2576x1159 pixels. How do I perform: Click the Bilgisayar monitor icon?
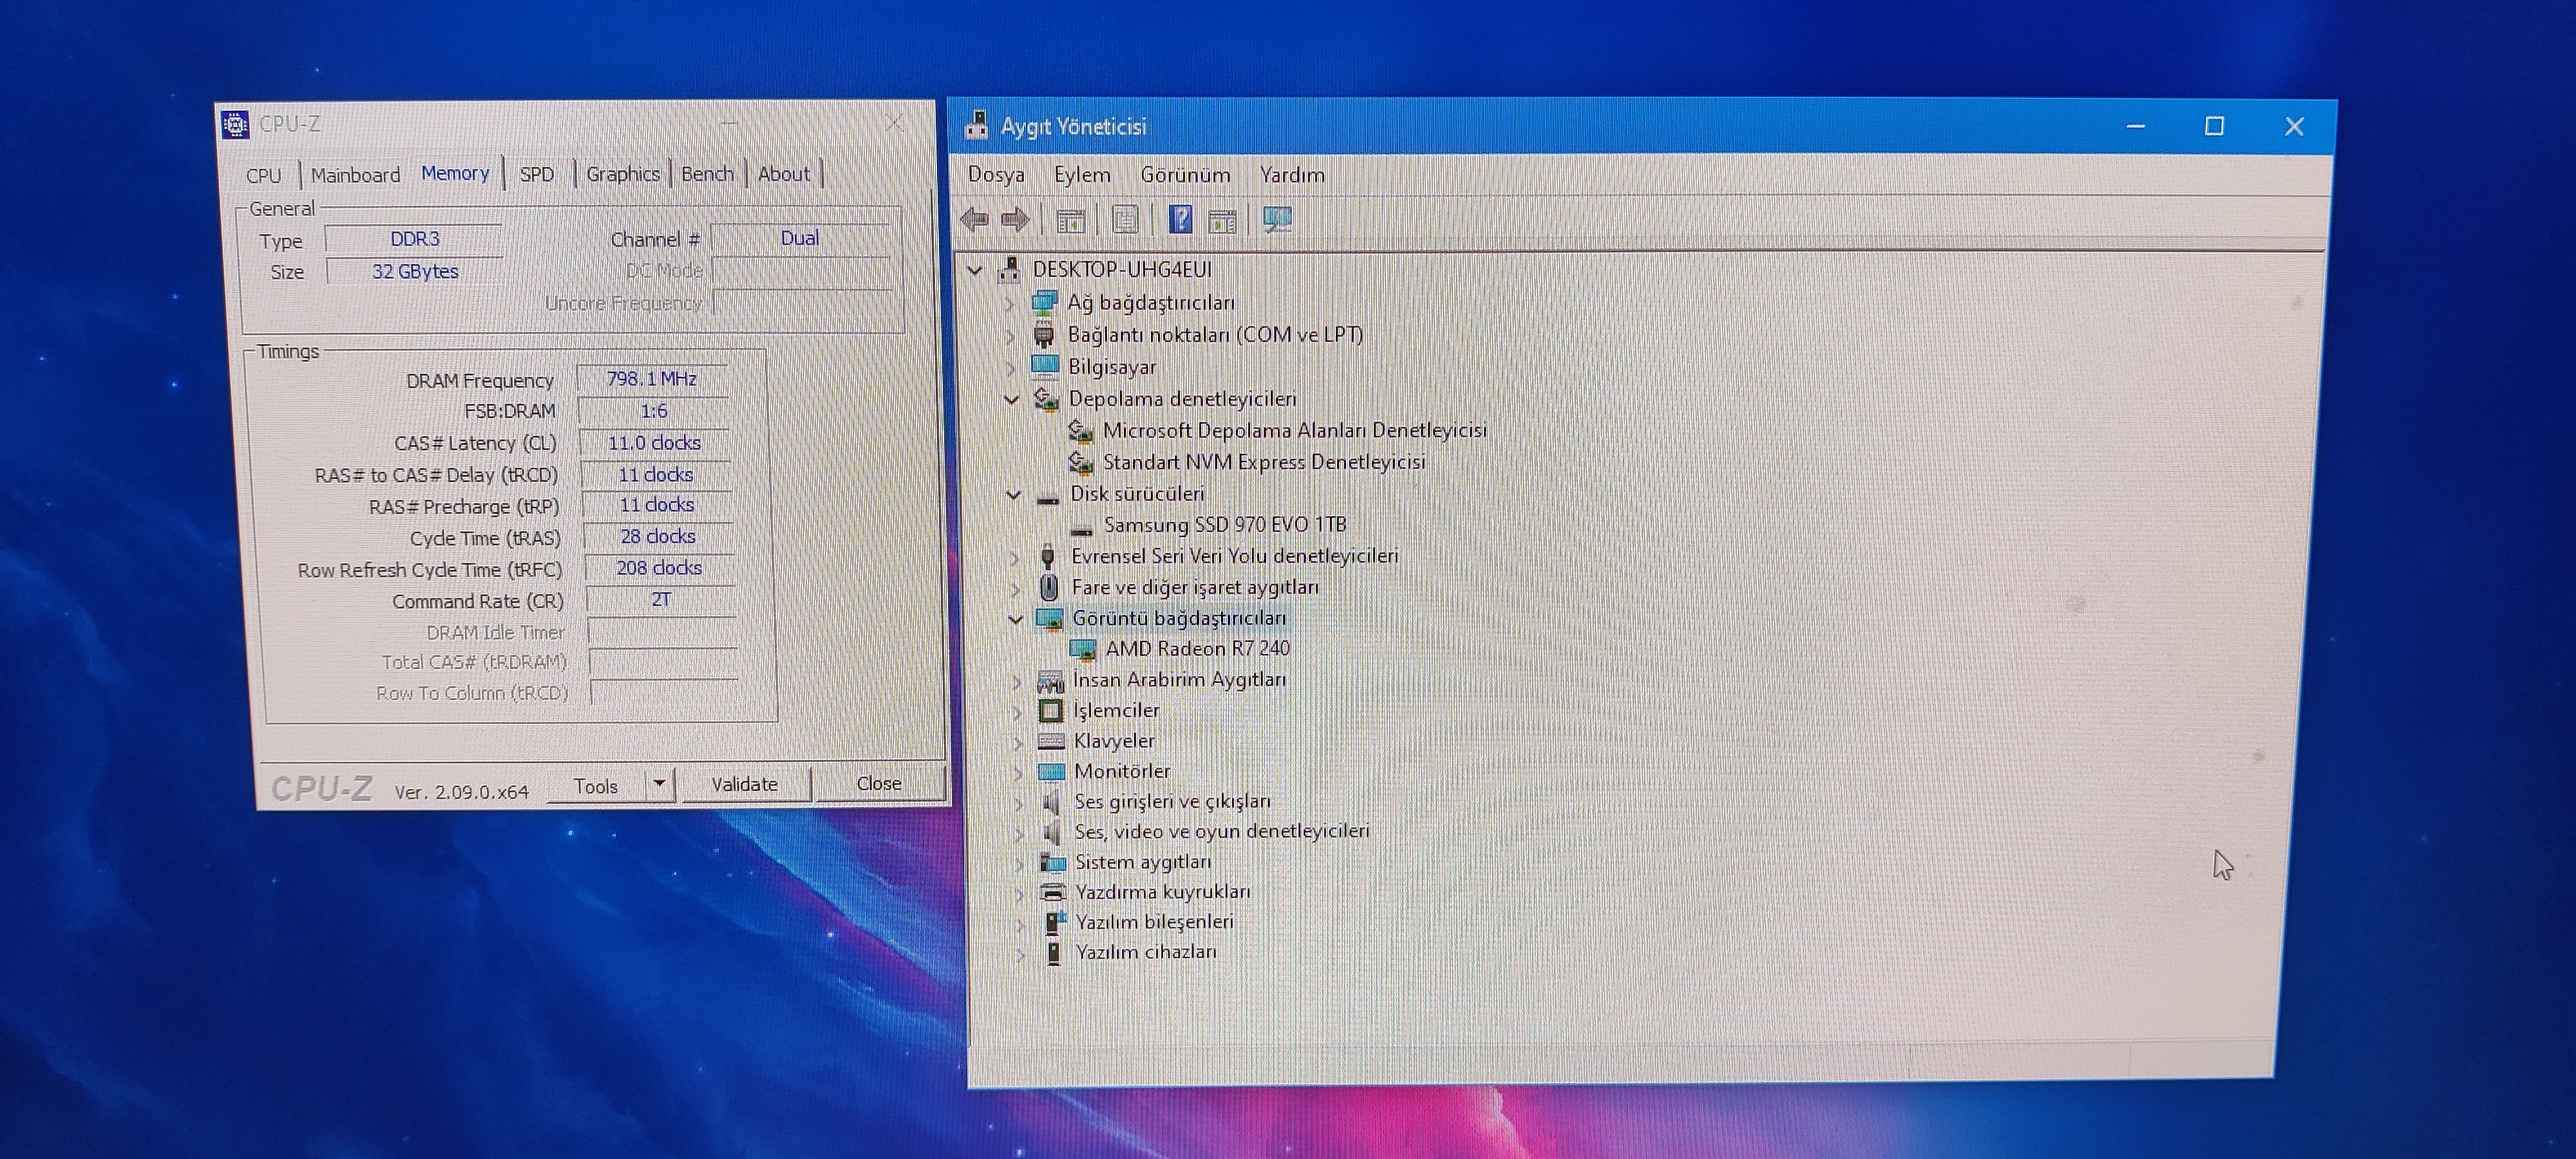click(x=1045, y=366)
